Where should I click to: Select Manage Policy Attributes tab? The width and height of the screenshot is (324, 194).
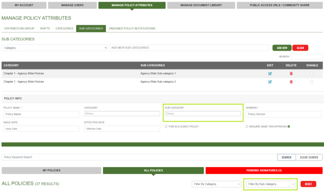132,5
